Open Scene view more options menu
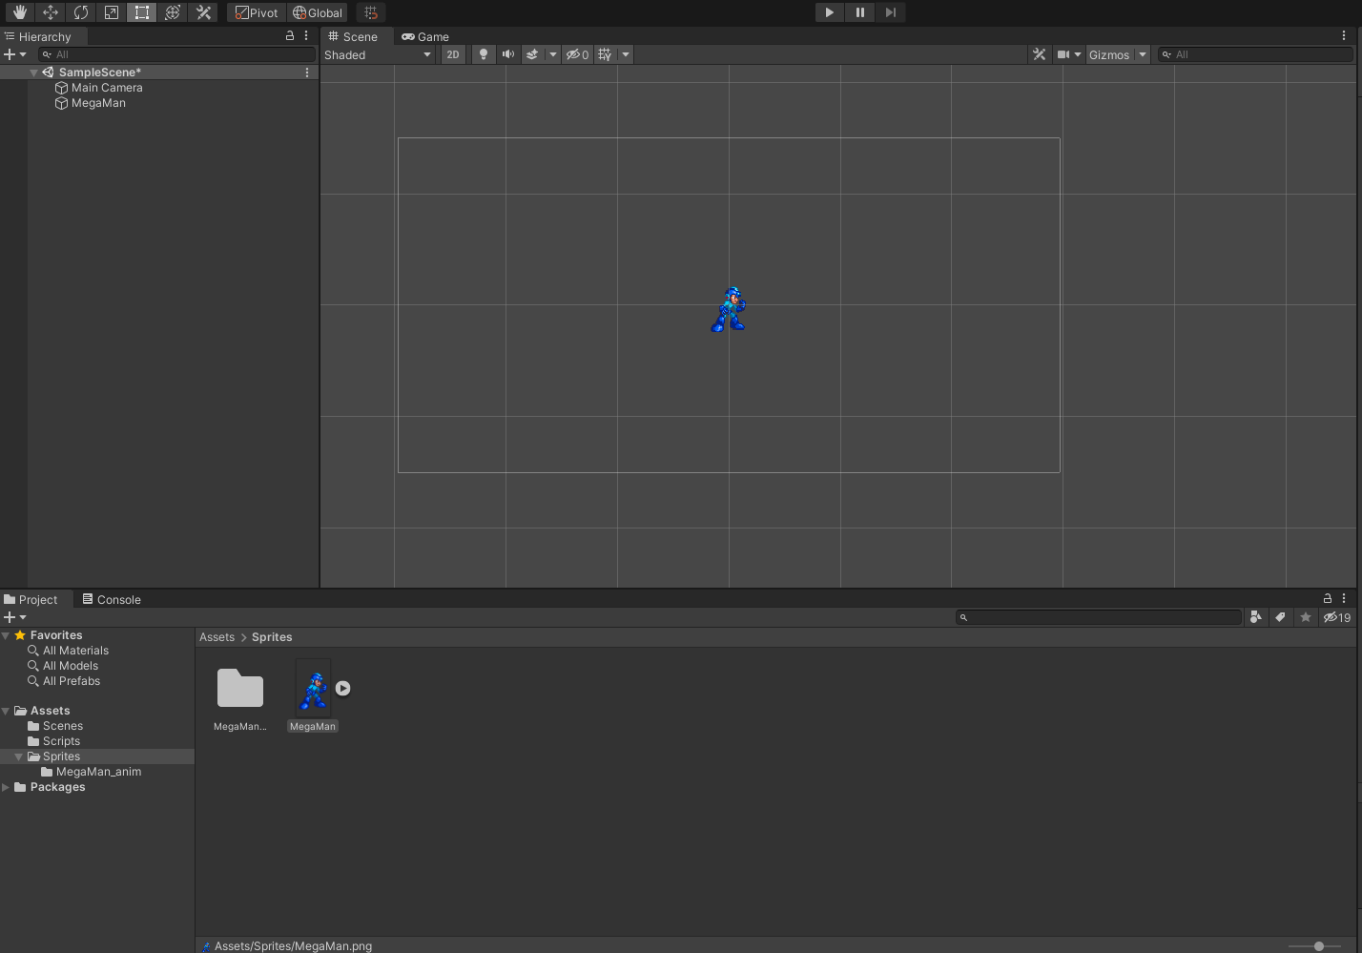This screenshot has height=953, width=1362. (1344, 35)
